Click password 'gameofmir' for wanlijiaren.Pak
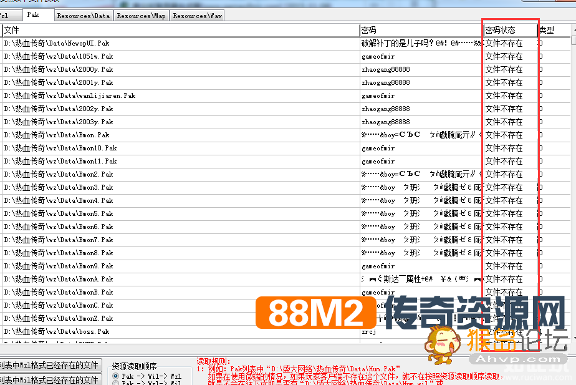The height and width of the screenshot is (385, 576). pyautogui.click(x=378, y=96)
